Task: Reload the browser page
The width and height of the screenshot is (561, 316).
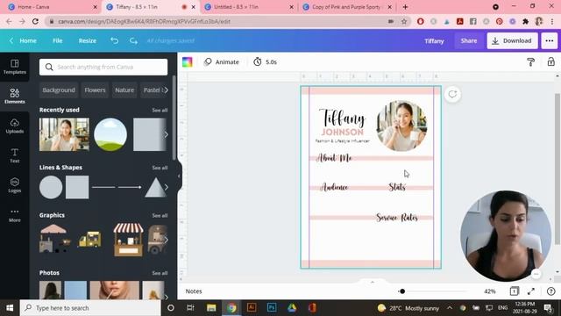Action: [x=35, y=21]
